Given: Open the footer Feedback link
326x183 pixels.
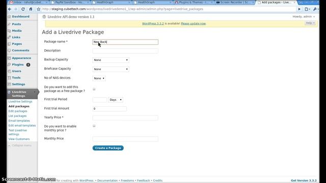Looking at the screenshot, I should [x=143, y=180].
